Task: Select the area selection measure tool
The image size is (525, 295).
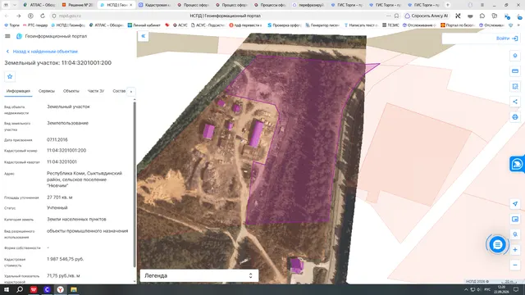Action: [x=515, y=86]
